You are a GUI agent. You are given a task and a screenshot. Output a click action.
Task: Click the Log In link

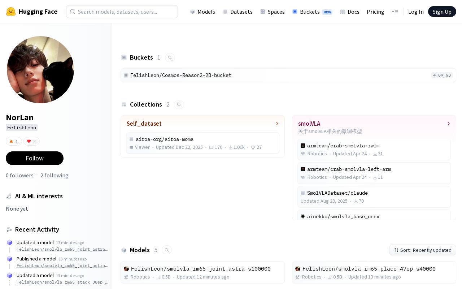[x=416, y=12]
